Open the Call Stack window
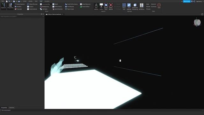The image size is (204, 115). (44, 9)
